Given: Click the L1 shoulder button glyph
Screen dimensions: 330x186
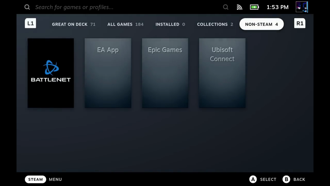Looking at the screenshot, I should tap(30, 23).
